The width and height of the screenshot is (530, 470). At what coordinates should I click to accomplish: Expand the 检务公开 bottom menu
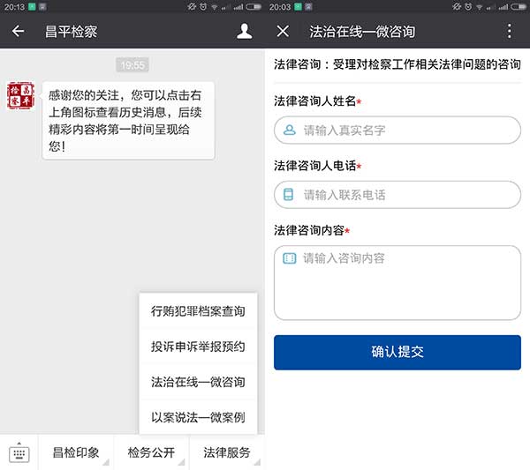tap(151, 452)
